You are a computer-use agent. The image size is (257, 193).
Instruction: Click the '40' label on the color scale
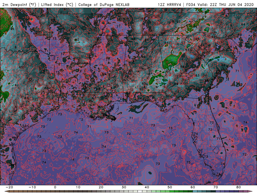click(147, 187)
